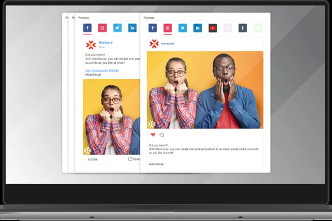Click the mavsocial profile avatar on Instagram post
The width and height of the screenshot is (332, 221).
(154, 43)
